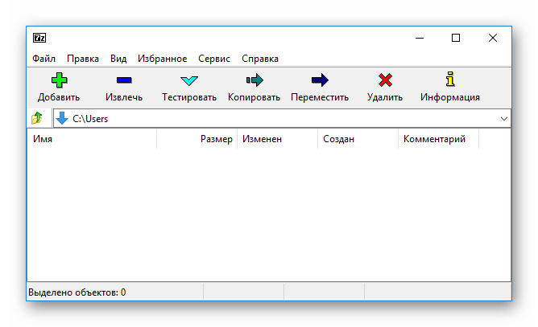The width and height of the screenshot is (538, 327).
Task: Open the Вид menu
Action: coord(118,59)
